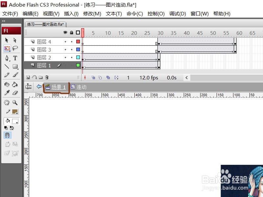
Task: Select the Line tool
Action: pyautogui.click(x=7, y=67)
